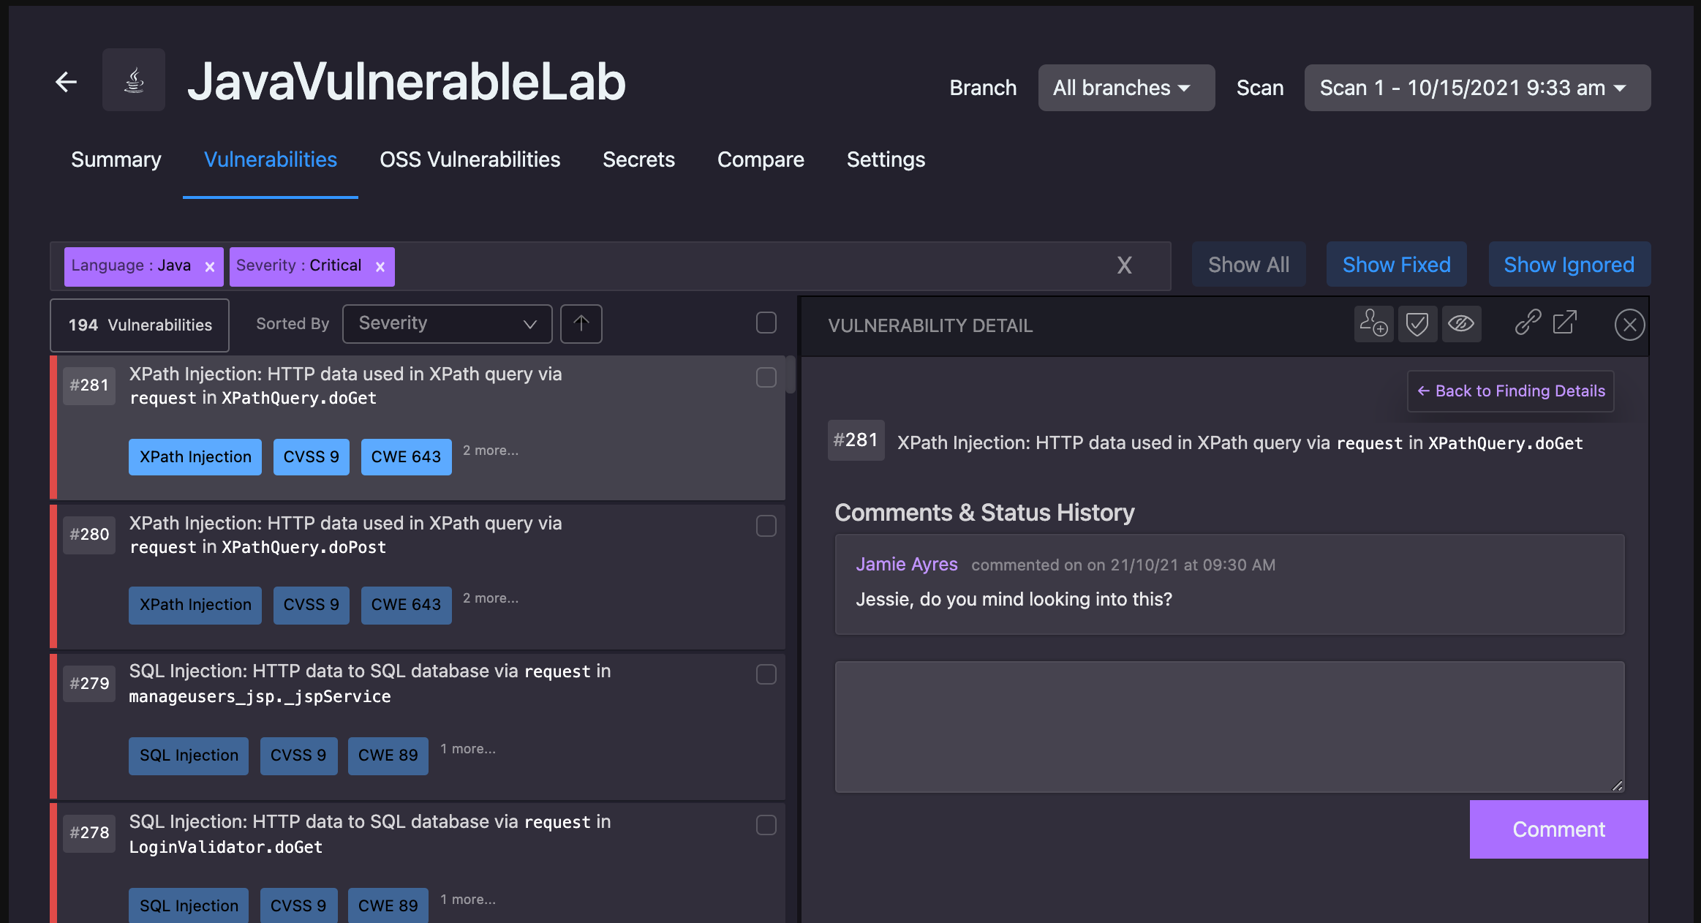Click CVSS 9 tag on finding #280

[x=312, y=605]
